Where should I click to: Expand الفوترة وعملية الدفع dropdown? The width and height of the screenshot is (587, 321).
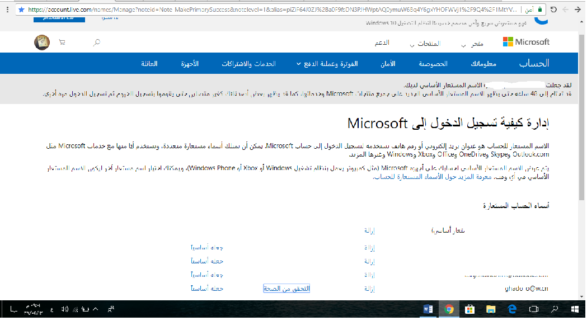pyautogui.click(x=327, y=64)
